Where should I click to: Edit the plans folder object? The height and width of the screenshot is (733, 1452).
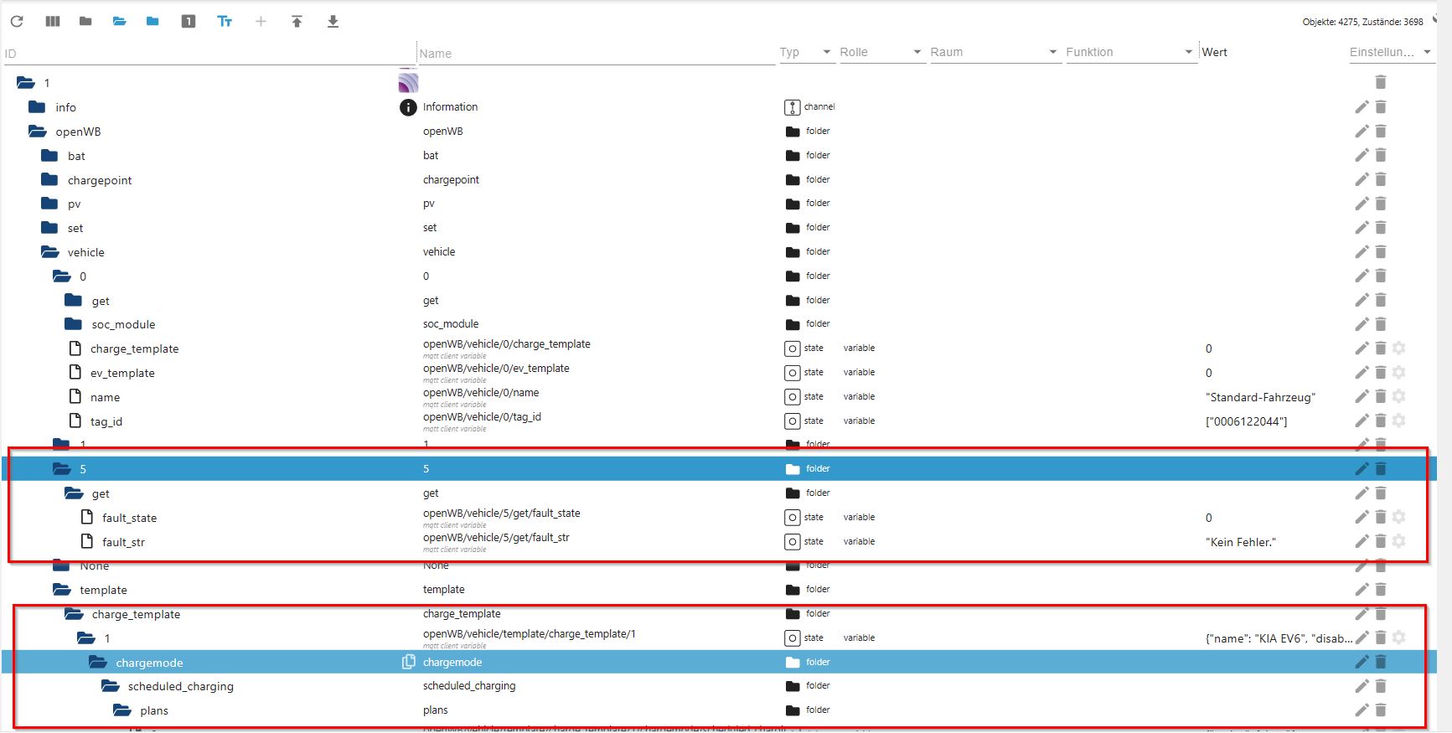[1362, 710]
